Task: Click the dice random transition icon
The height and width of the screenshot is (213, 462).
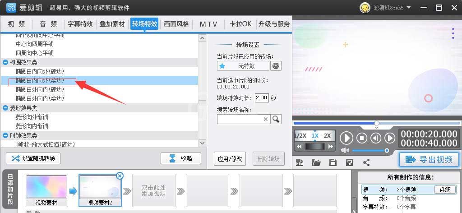Action: click(276, 66)
